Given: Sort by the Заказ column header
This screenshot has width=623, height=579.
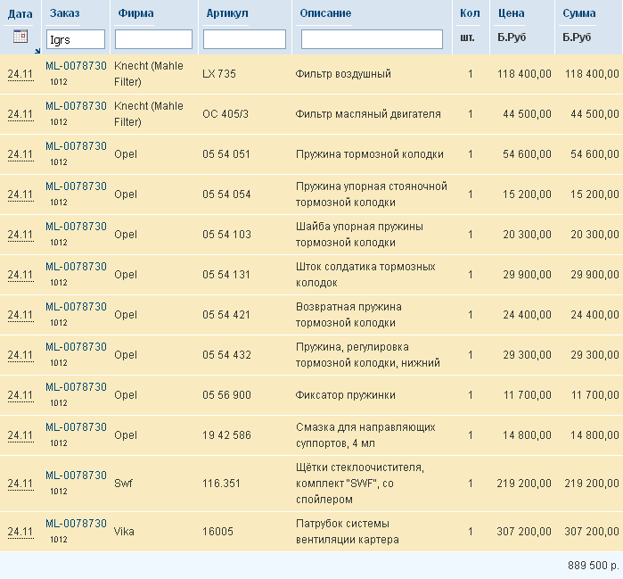Looking at the screenshot, I should tap(65, 13).
